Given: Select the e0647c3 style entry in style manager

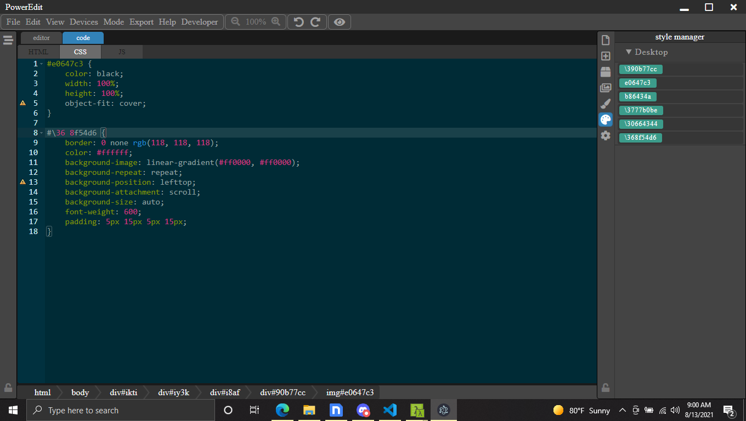Looking at the screenshot, I should tap(640, 83).
